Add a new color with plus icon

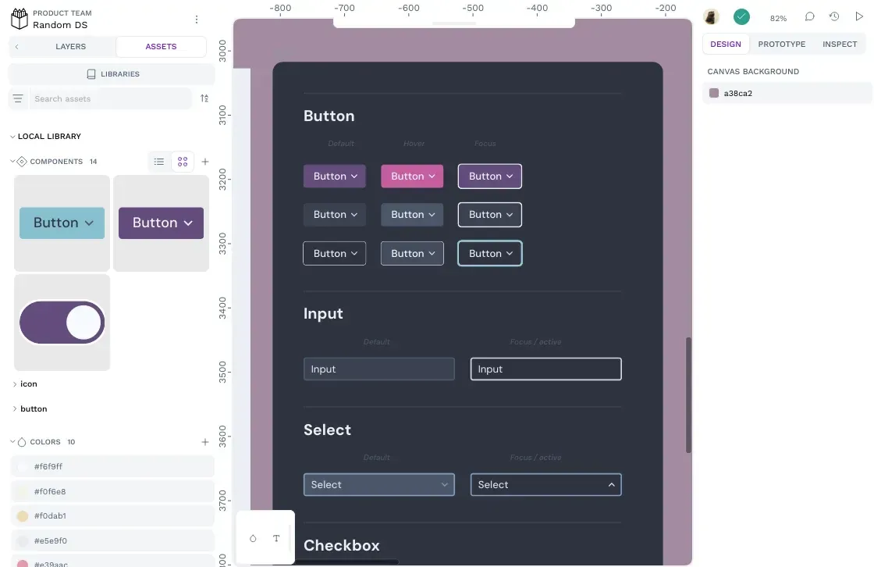205,442
